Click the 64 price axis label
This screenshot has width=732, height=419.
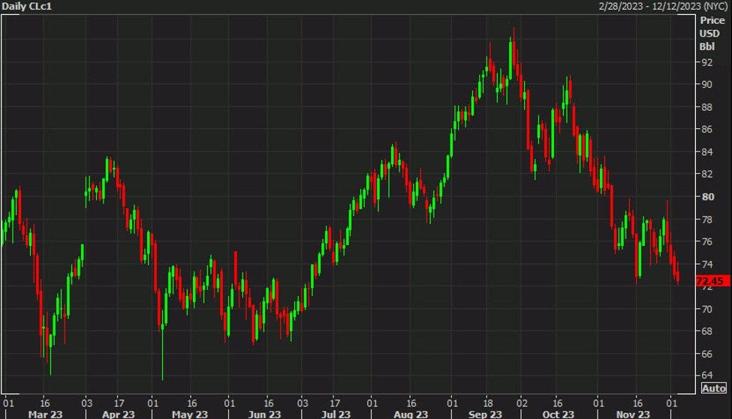[706, 375]
